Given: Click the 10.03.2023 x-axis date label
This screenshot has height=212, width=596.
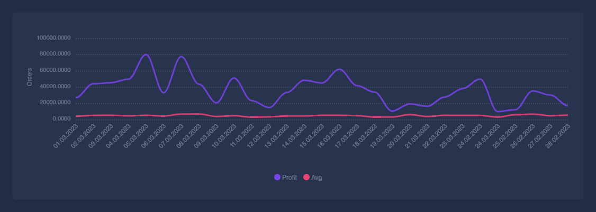Looking at the screenshot, I should click(224, 136).
